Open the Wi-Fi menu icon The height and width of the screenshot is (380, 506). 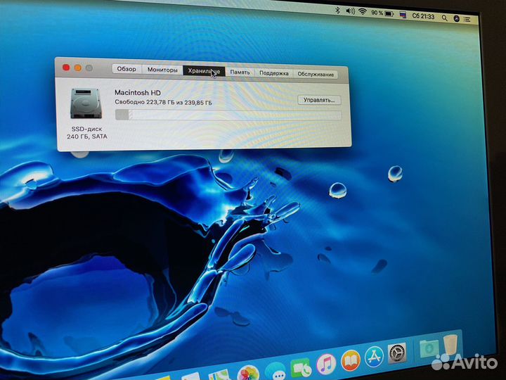click(363, 12)
